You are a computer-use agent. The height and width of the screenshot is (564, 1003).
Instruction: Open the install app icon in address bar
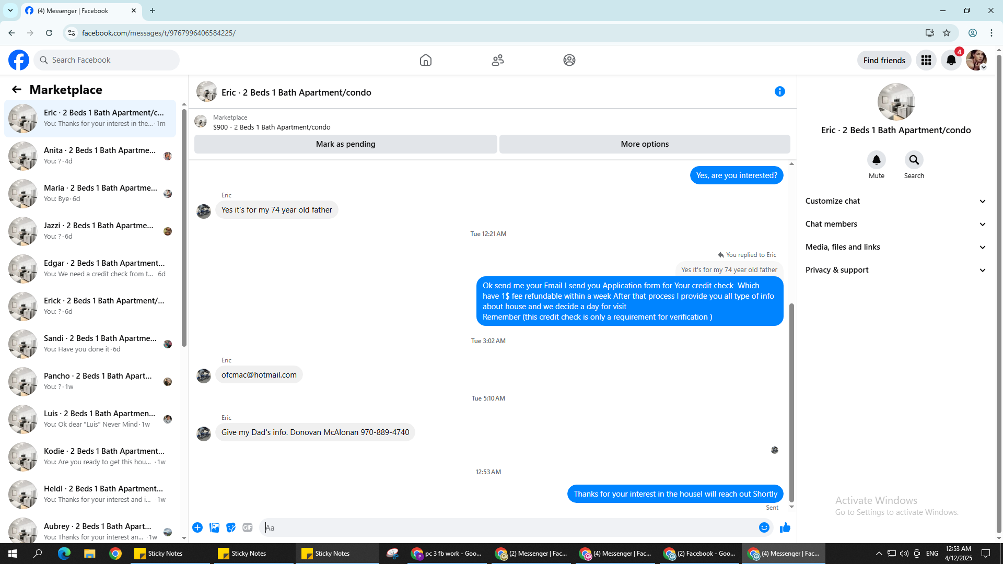coord(930,33)
